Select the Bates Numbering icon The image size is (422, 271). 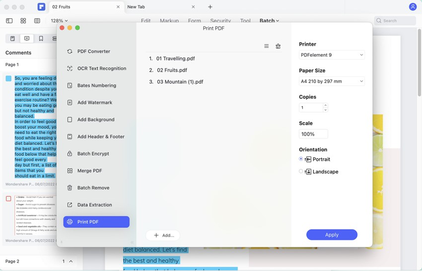[x=69, y=86]
